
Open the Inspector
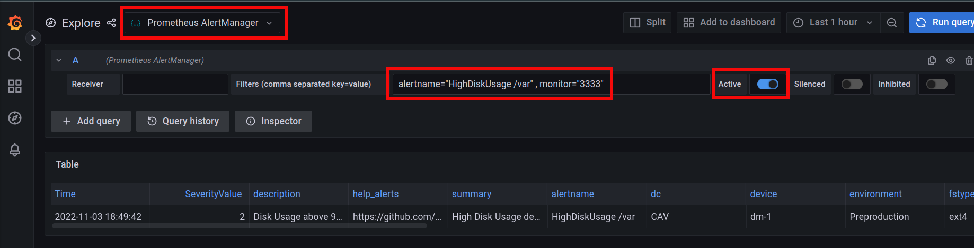273,121
